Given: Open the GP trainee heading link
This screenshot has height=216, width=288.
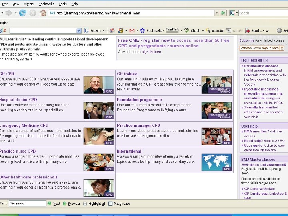Looking at the screenshot, I should click(127, 74).
